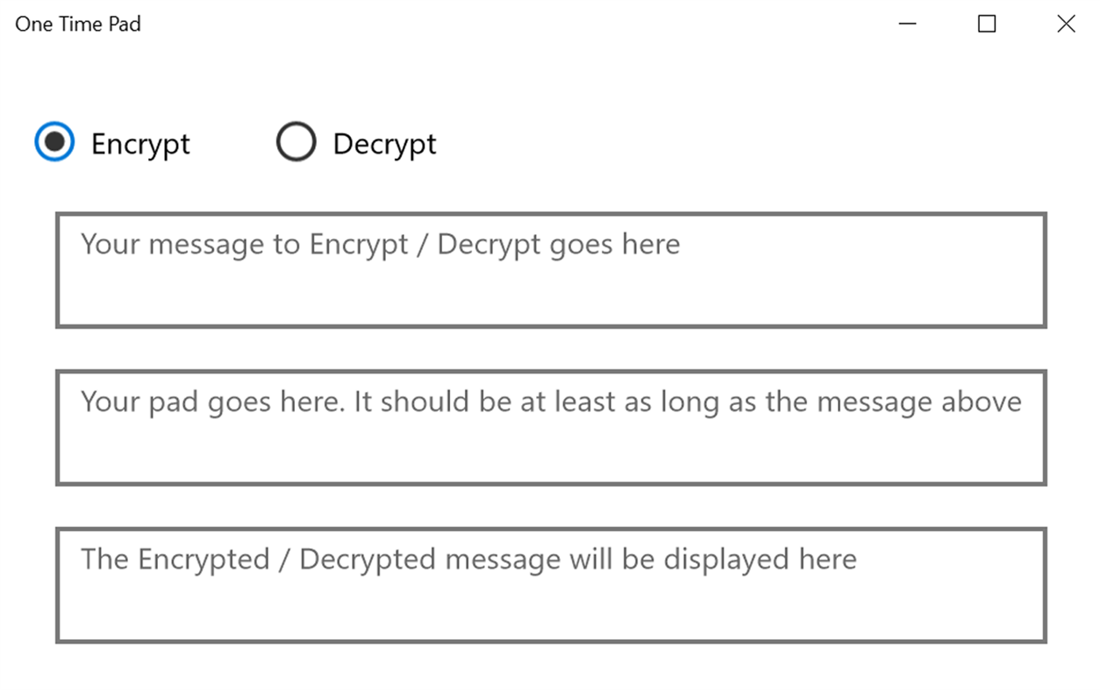
Task: Place cursor in 'Your pad goes here' box
Action: 551,428
